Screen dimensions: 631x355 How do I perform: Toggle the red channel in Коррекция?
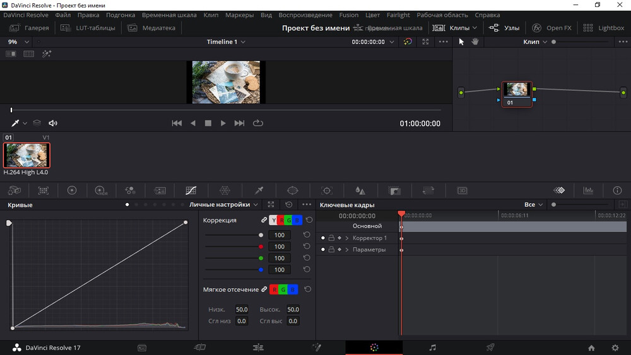click(281, 220)
